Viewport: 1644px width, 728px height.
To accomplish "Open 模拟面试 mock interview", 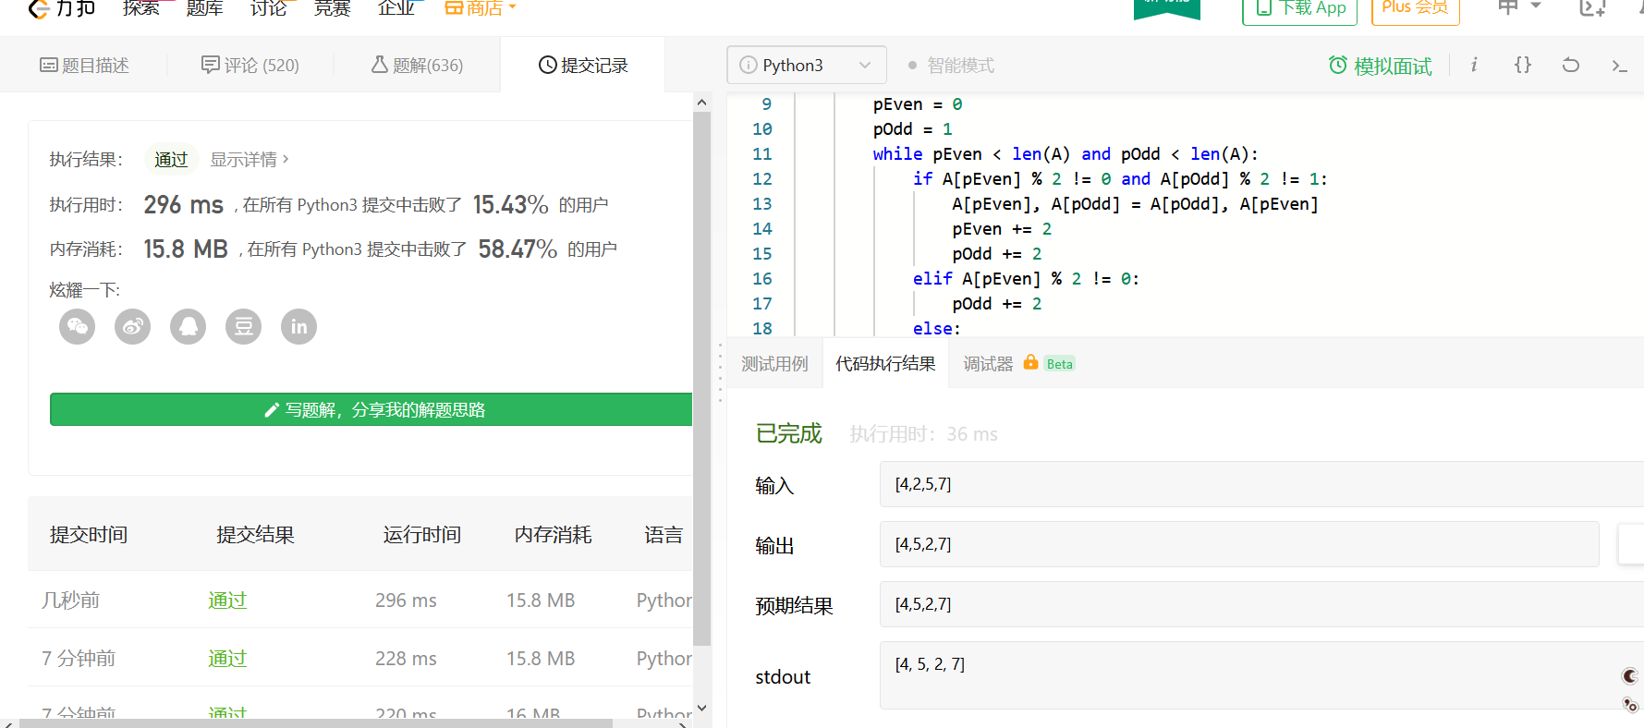I will [1393, 66].
